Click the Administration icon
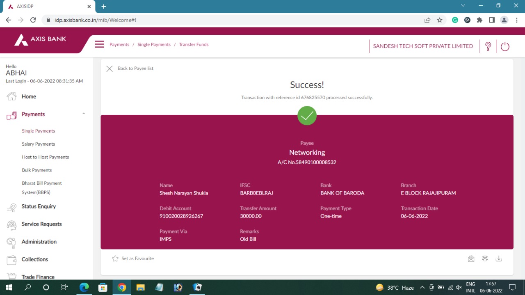This screenshot has width=525, height=295. [x=11, y=242]
